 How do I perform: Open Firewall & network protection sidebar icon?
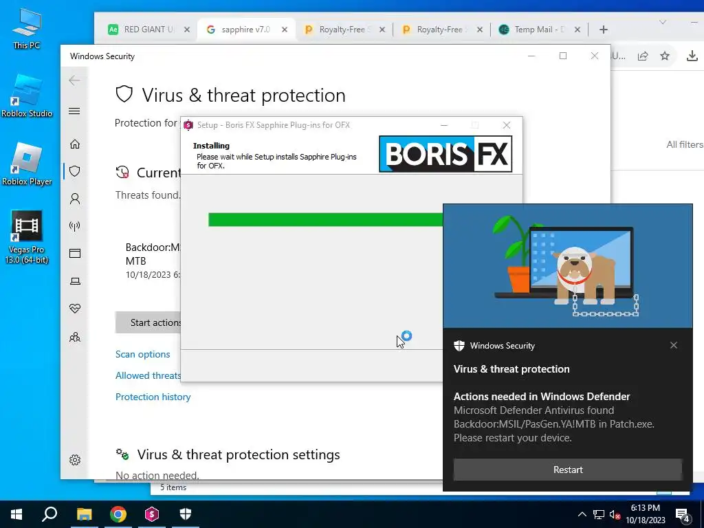click(75, 225)
